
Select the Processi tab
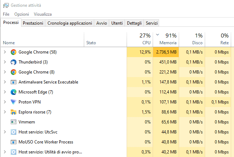pos(11,22)
